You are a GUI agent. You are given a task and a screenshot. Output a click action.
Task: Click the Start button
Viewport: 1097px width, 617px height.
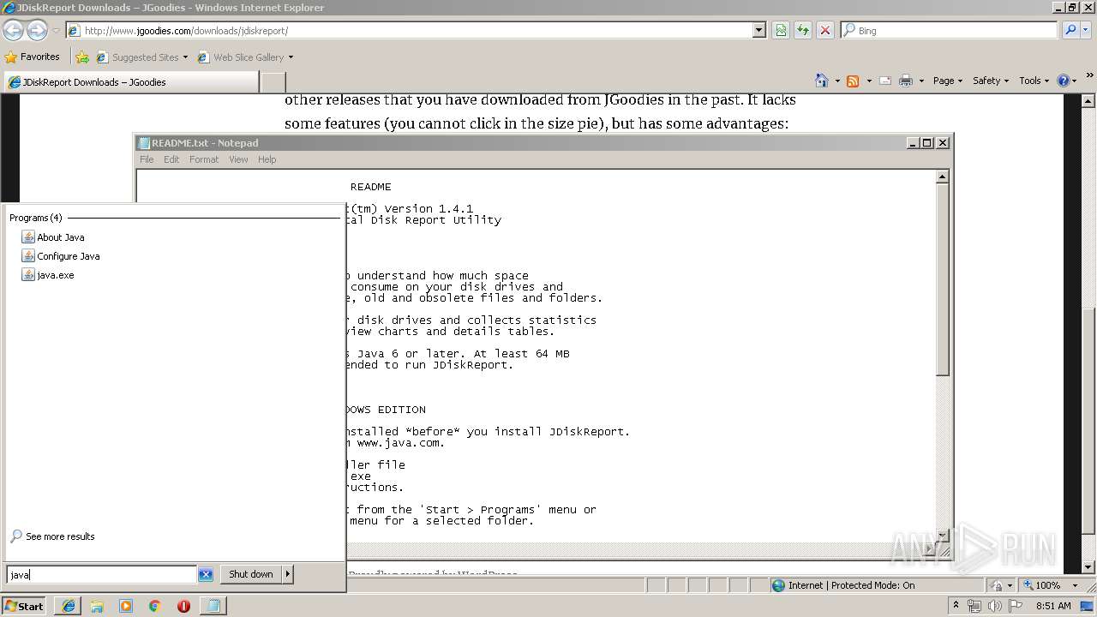[24, 606]
